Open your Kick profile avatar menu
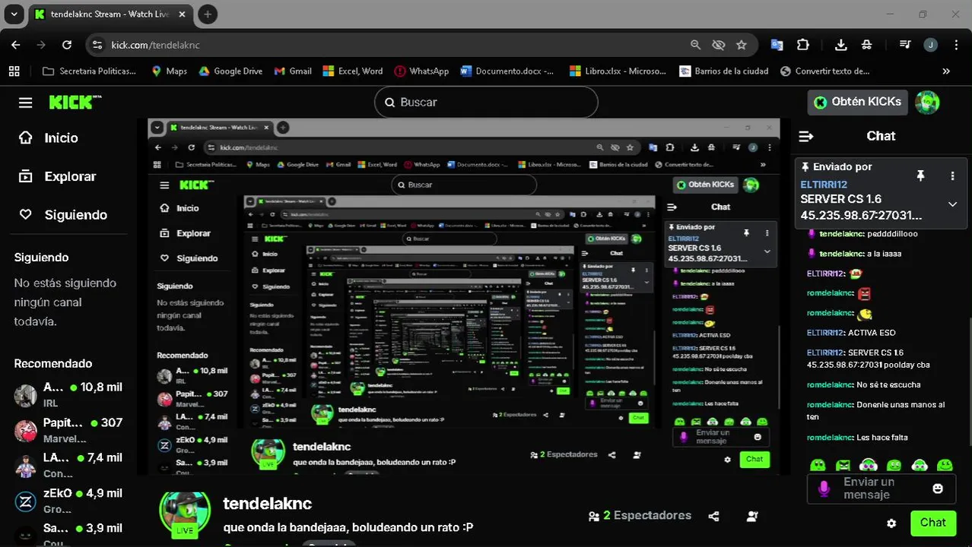Image resolution: width=972 pixels, height=547 pixels. (x=927, y=102)
